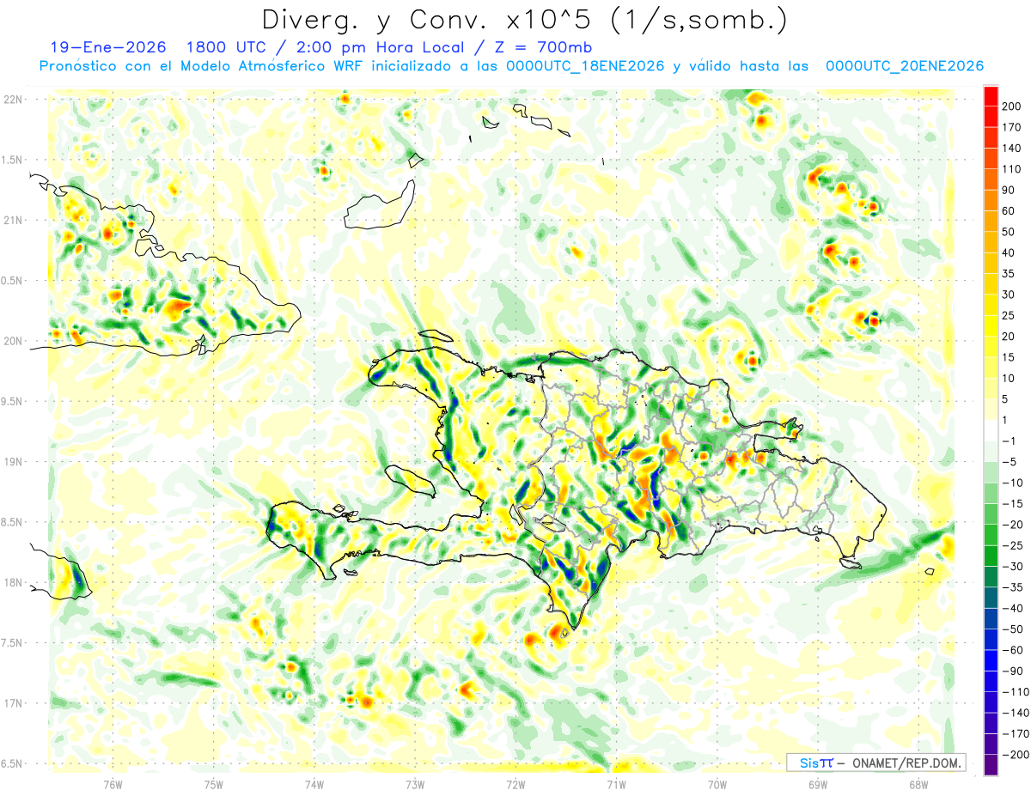Image resolution: width=1031 pixels, height=796 pixels.
Task: Click the '6.5N' latitude label
Action: tap(13, 763)
